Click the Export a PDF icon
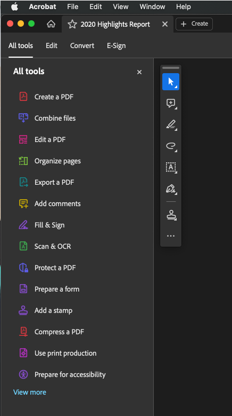Viewport: 232px width, 416px height. click(23, 182)
